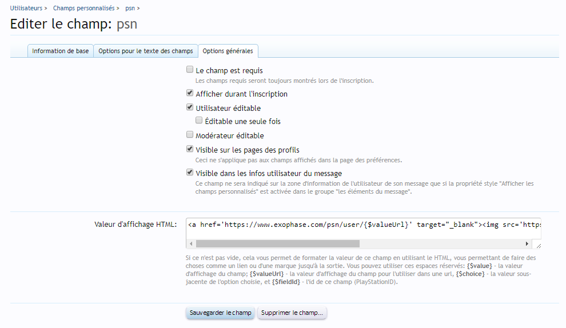This screenshot has width=566, height=328.
Task: Click the psn breadcrumb link
Action: [x=130, y=8]
